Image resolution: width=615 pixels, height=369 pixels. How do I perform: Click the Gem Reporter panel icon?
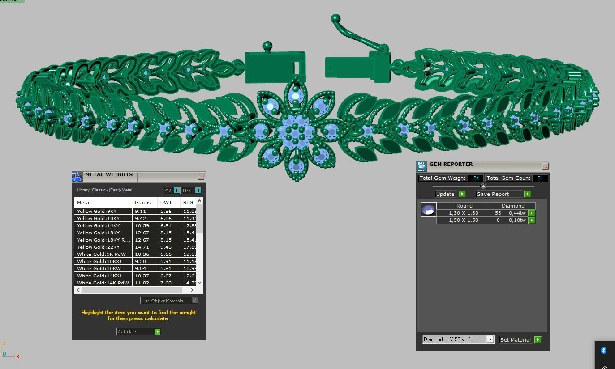tap(421, 167)
